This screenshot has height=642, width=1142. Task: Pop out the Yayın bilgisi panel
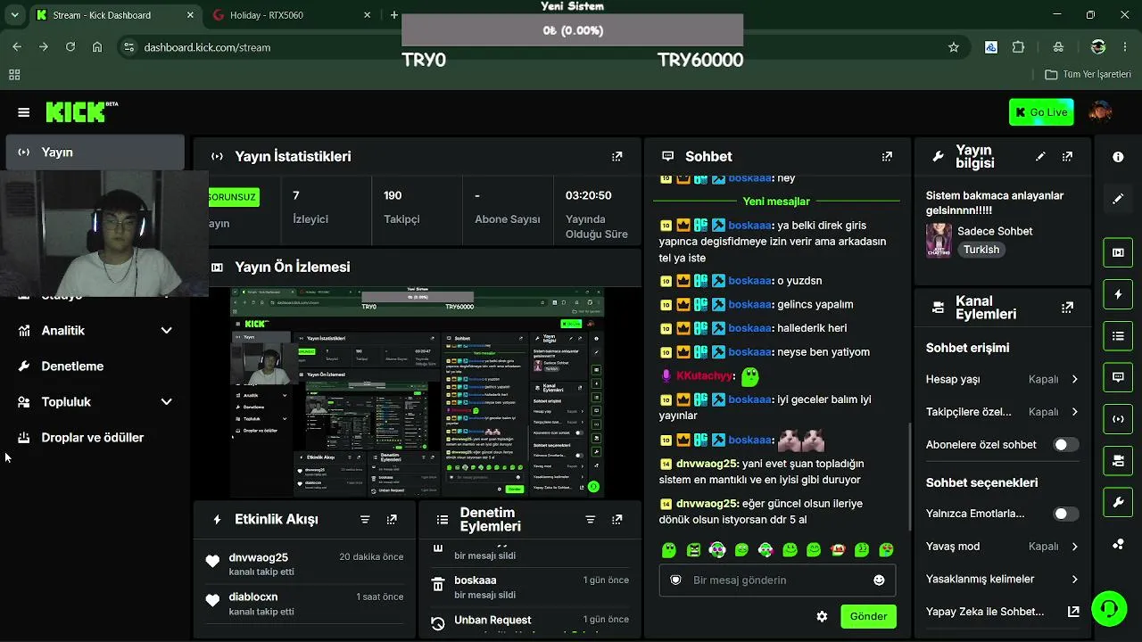click(1067, 156)
